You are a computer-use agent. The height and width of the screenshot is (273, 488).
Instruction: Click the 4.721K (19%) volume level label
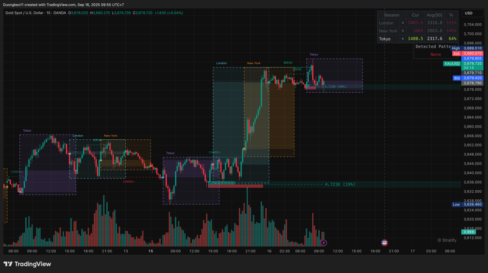click(339, 184)
